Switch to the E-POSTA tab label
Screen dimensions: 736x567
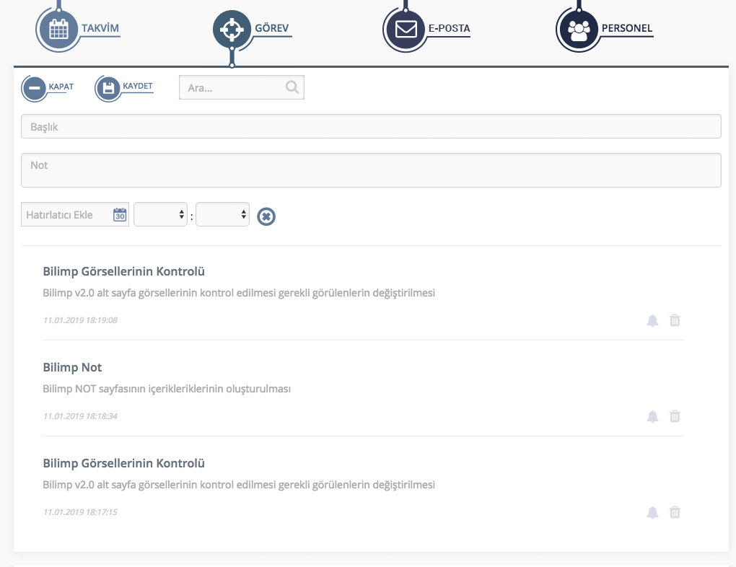click(x=449, y=29)
